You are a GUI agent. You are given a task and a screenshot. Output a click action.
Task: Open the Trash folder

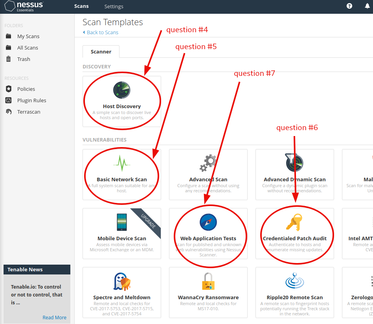point(24,59)
